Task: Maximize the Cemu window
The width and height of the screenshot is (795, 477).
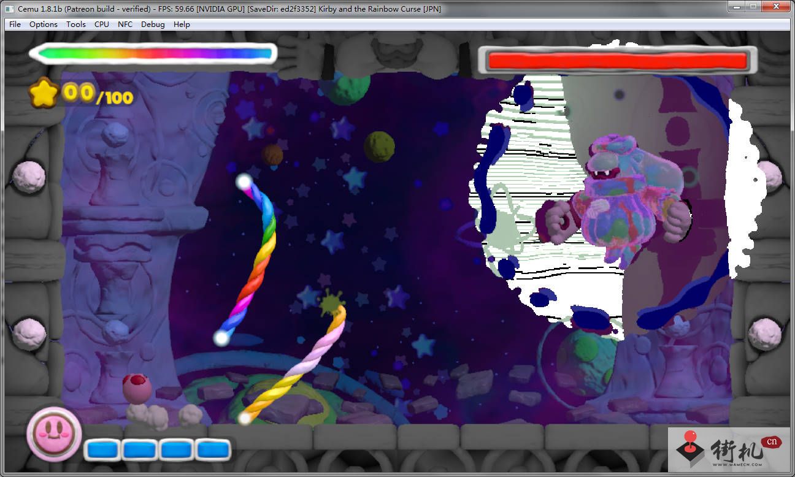Action: (753, 7)
